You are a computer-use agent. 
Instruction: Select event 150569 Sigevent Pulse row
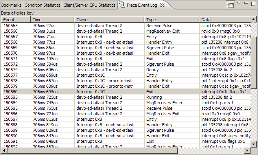(126, 48)
